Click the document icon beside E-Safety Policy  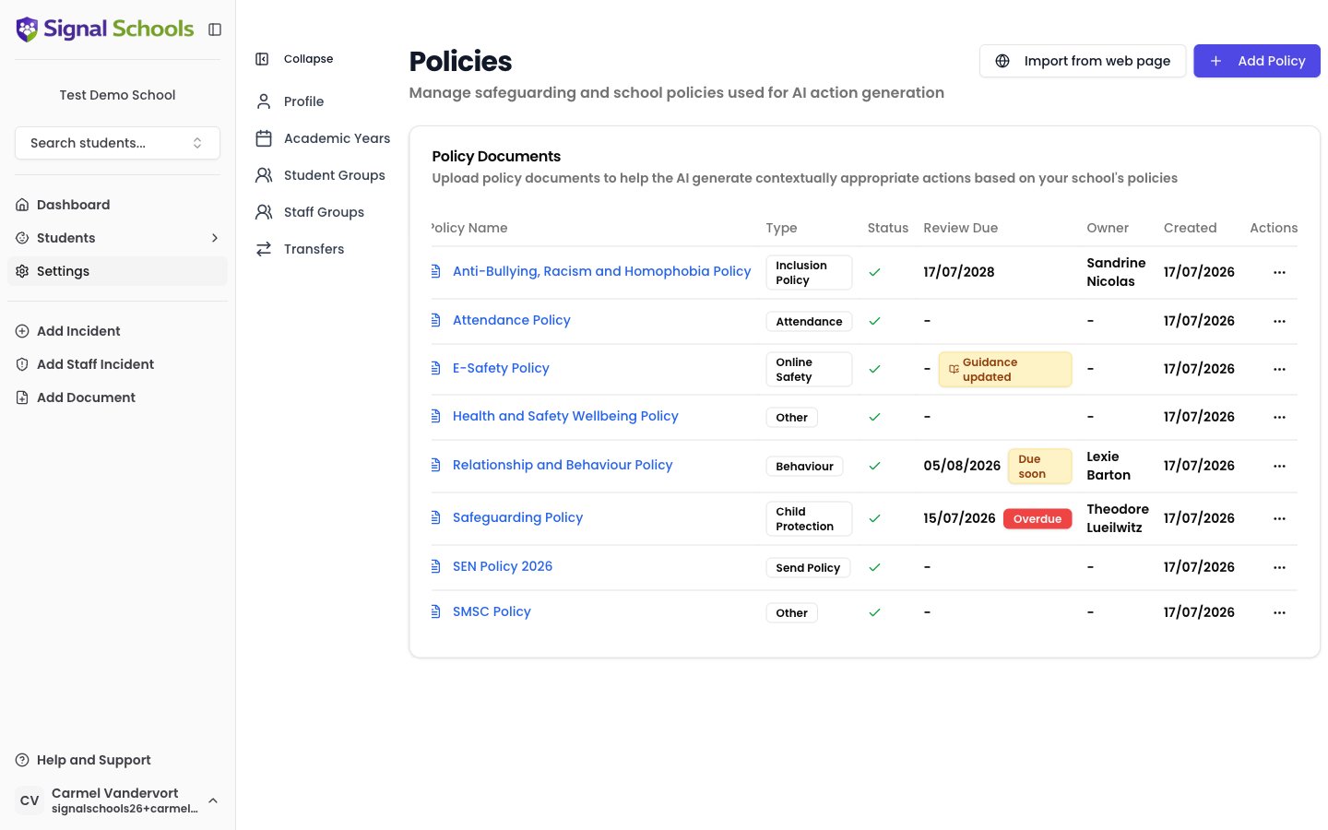(x=436, y=368)
